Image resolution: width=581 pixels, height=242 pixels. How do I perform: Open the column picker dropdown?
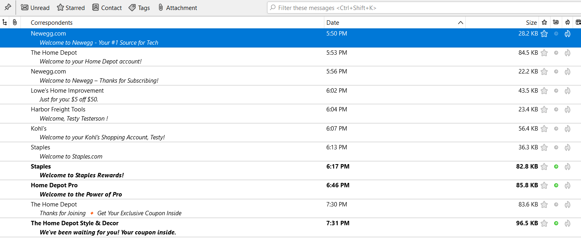578,23
